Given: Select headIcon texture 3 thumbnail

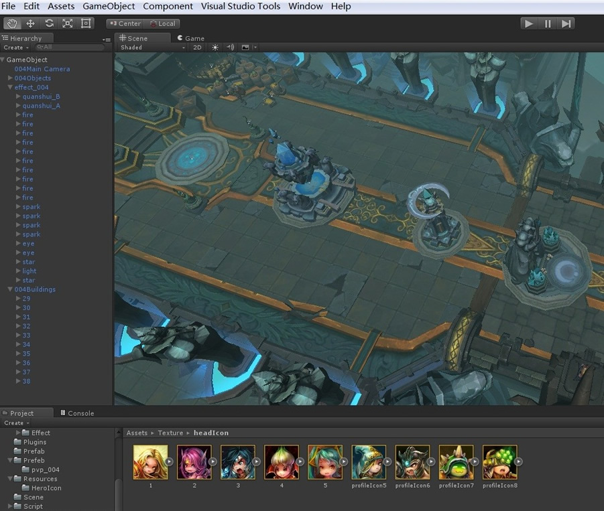Looking at the screenshot, I should coord(238,462).
